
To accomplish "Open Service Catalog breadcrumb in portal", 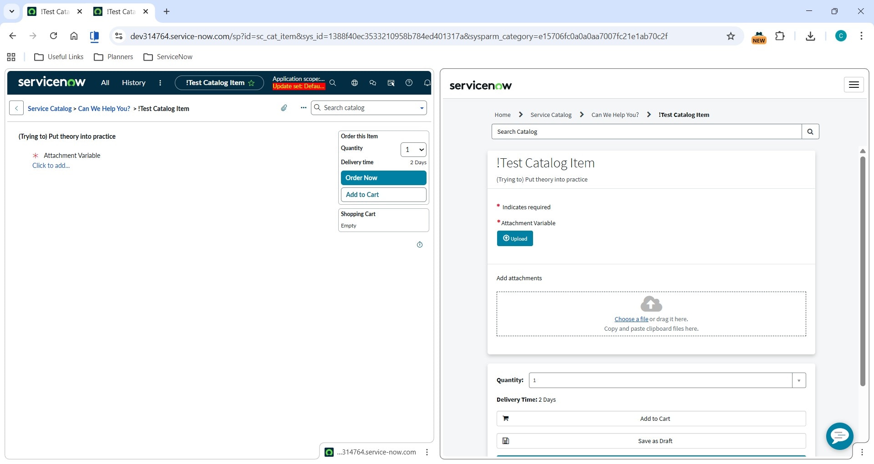I will 551,115.
